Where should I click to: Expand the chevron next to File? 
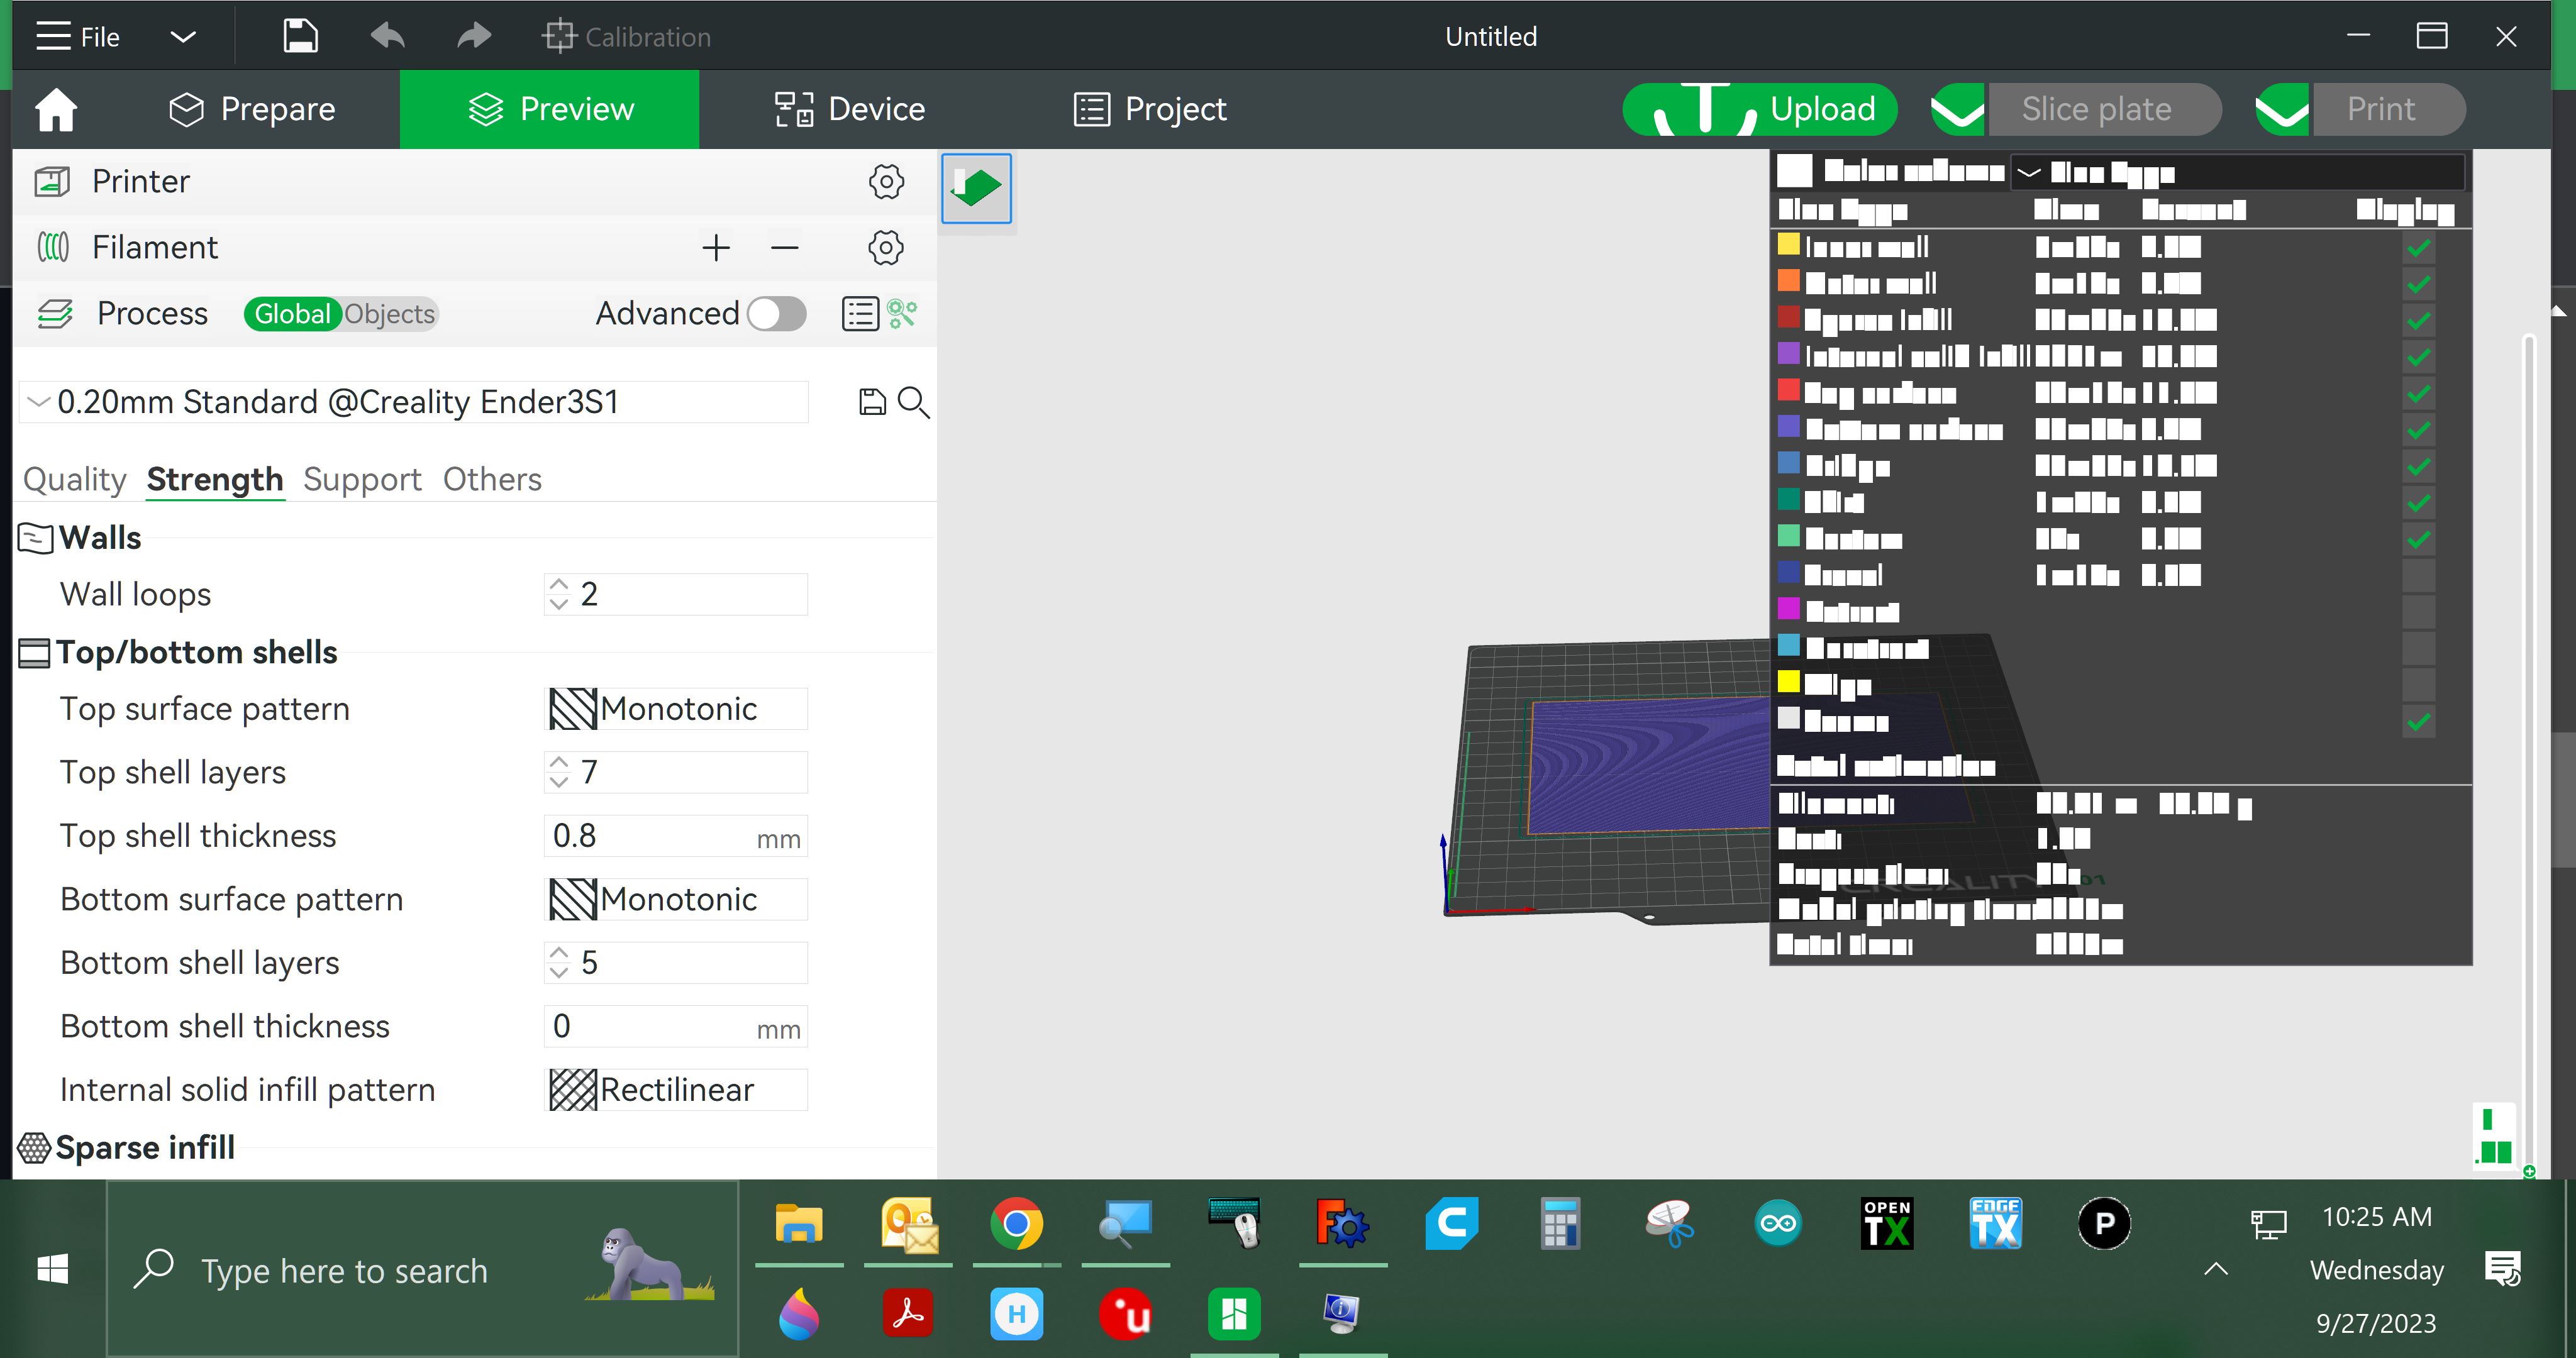pos(183,36)
